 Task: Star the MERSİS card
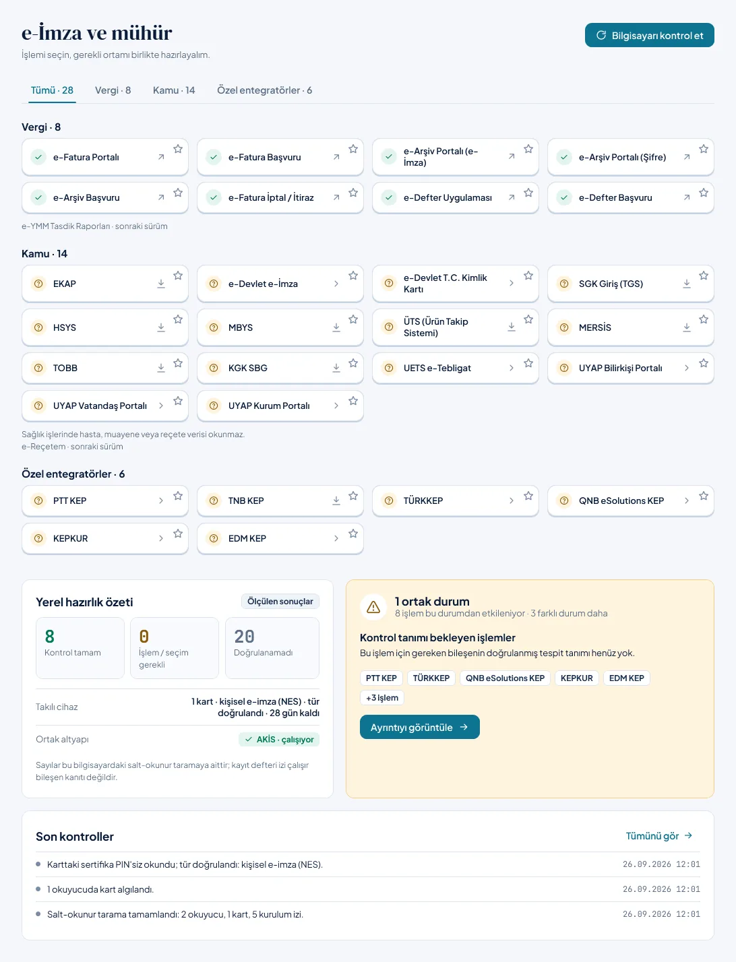pos(704,319)
